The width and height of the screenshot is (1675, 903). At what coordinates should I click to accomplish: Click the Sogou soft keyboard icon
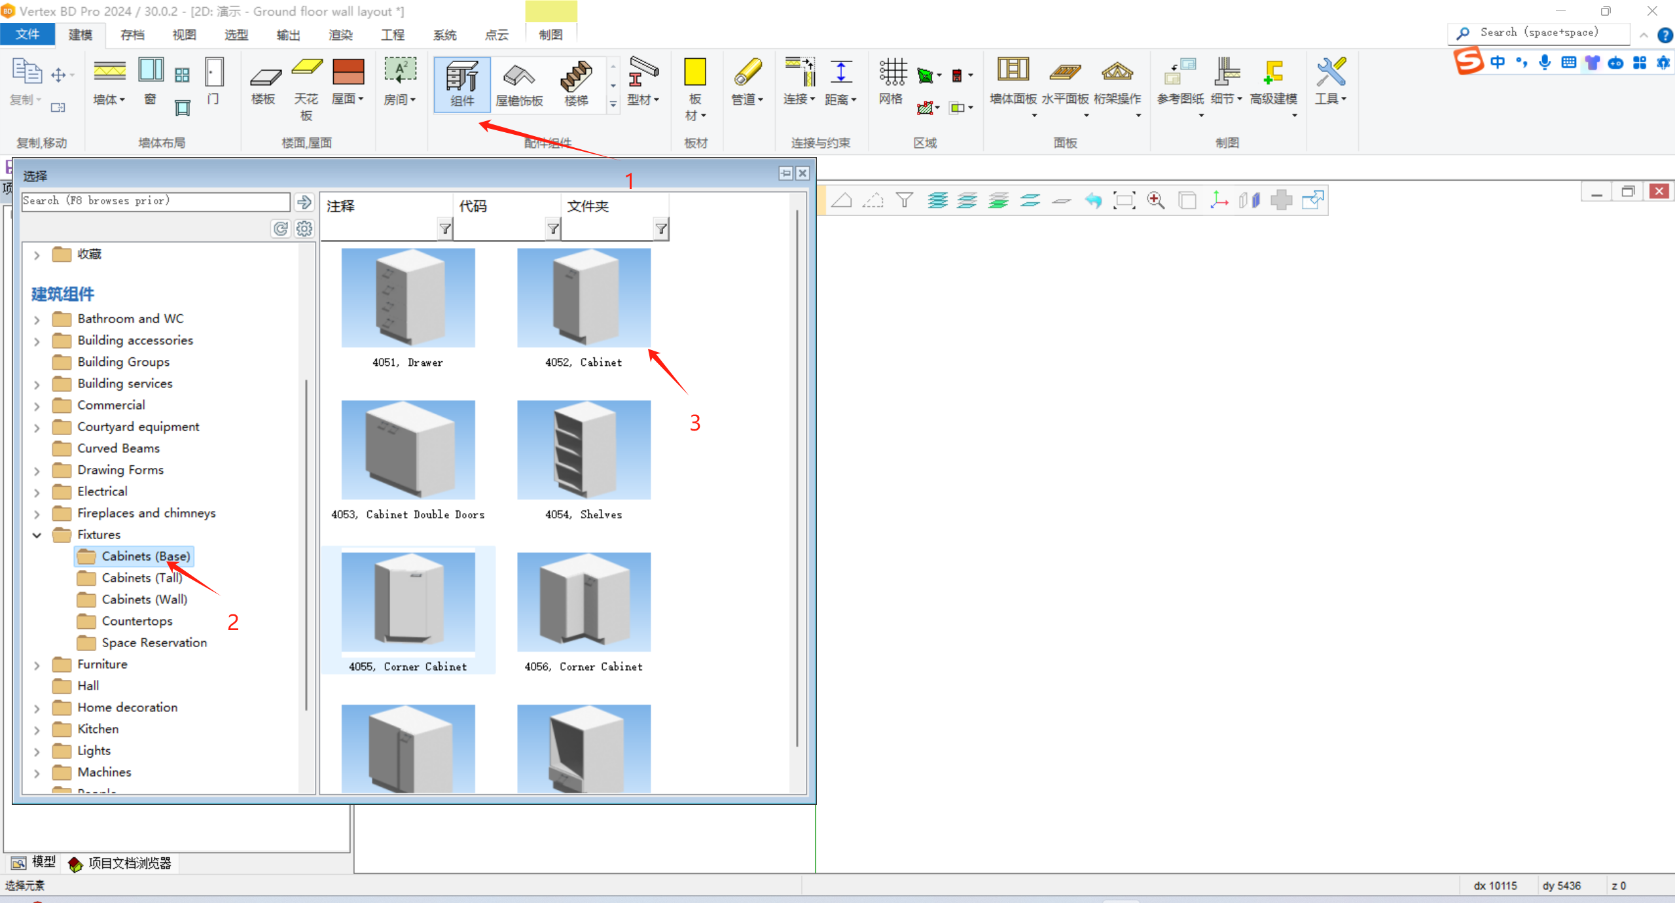[x=1568, y=63]
